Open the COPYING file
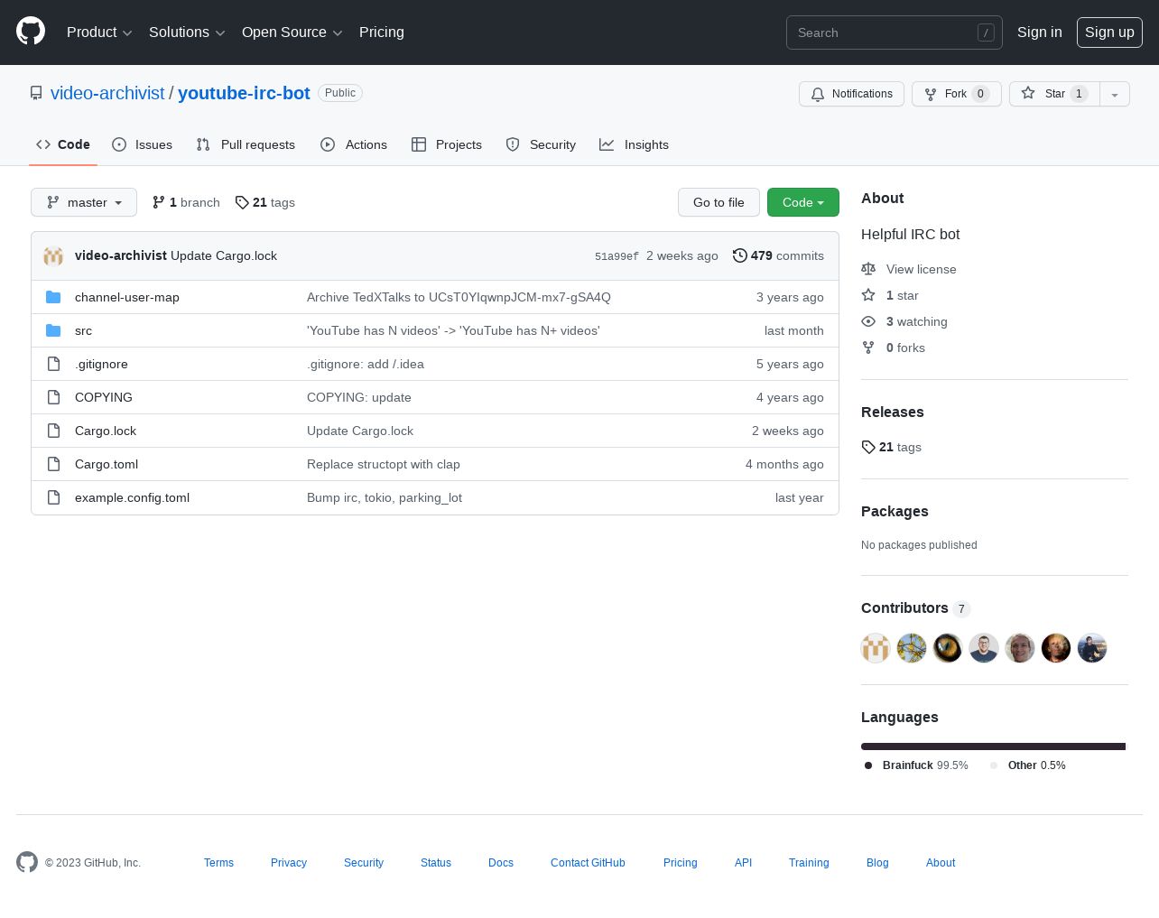Image resolution: width=1159 pixels, height=918 pixels. point(104,397)
